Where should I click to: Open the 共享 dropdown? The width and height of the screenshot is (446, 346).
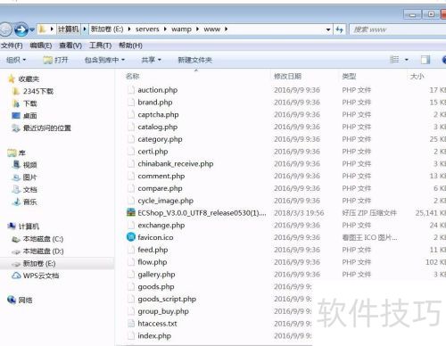pos(151,60)
